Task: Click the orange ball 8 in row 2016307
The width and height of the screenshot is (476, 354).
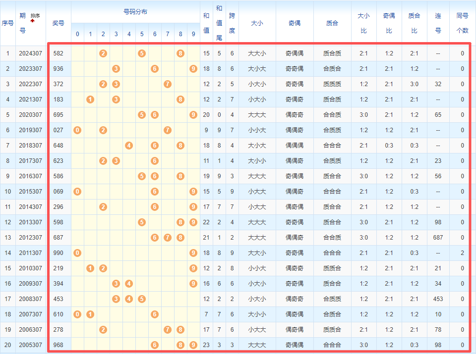Action: (180, 176)
